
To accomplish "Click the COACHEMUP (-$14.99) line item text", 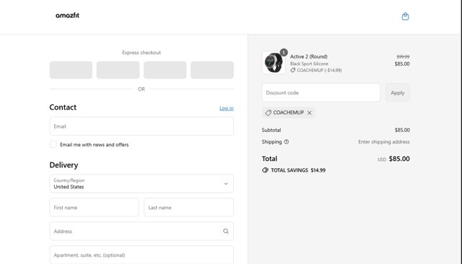I will (319, 71).
